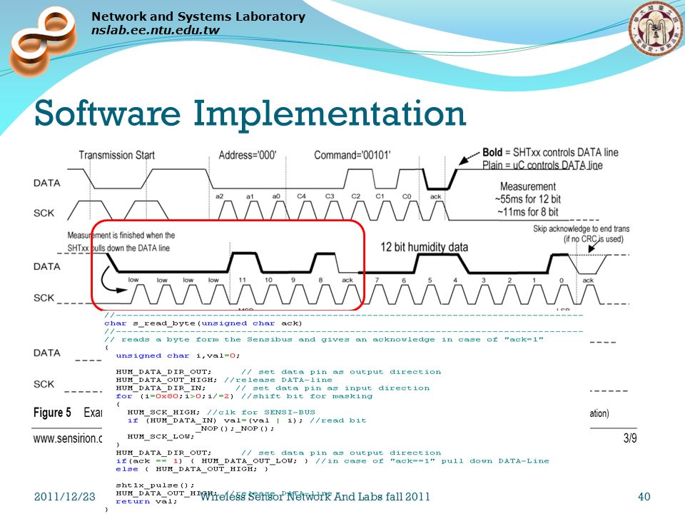Click the university emblem seal
Viewport: 685px width, 514px height.
tap(656, 28)
